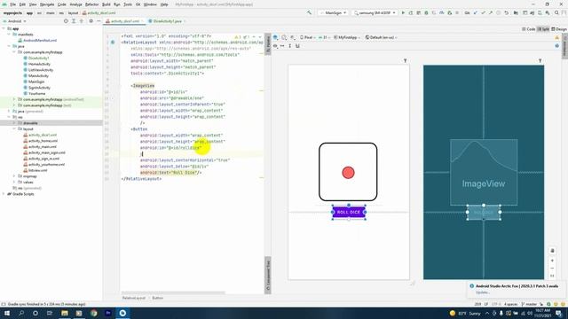Open the Refactor menu
Viewport: 568px width, 319px height.
point(91,4)
